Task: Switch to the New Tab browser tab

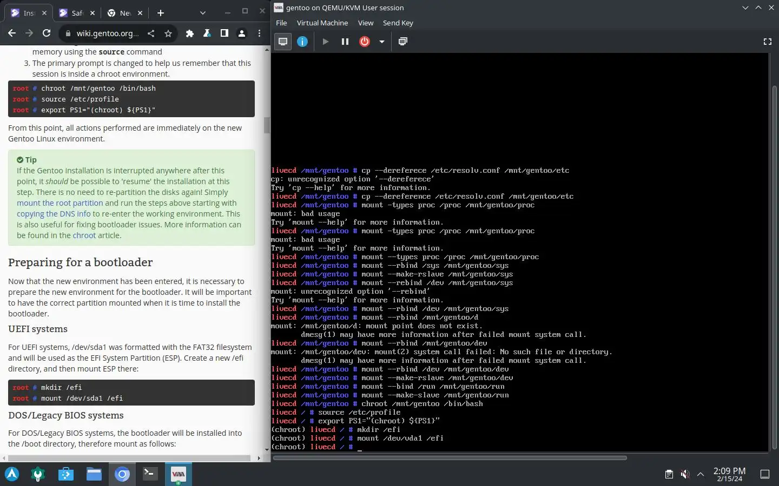Action: 125,13
